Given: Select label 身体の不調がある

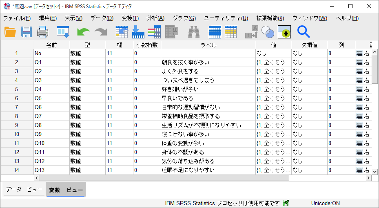Looking at the screenshot, I should click(183, 152).
